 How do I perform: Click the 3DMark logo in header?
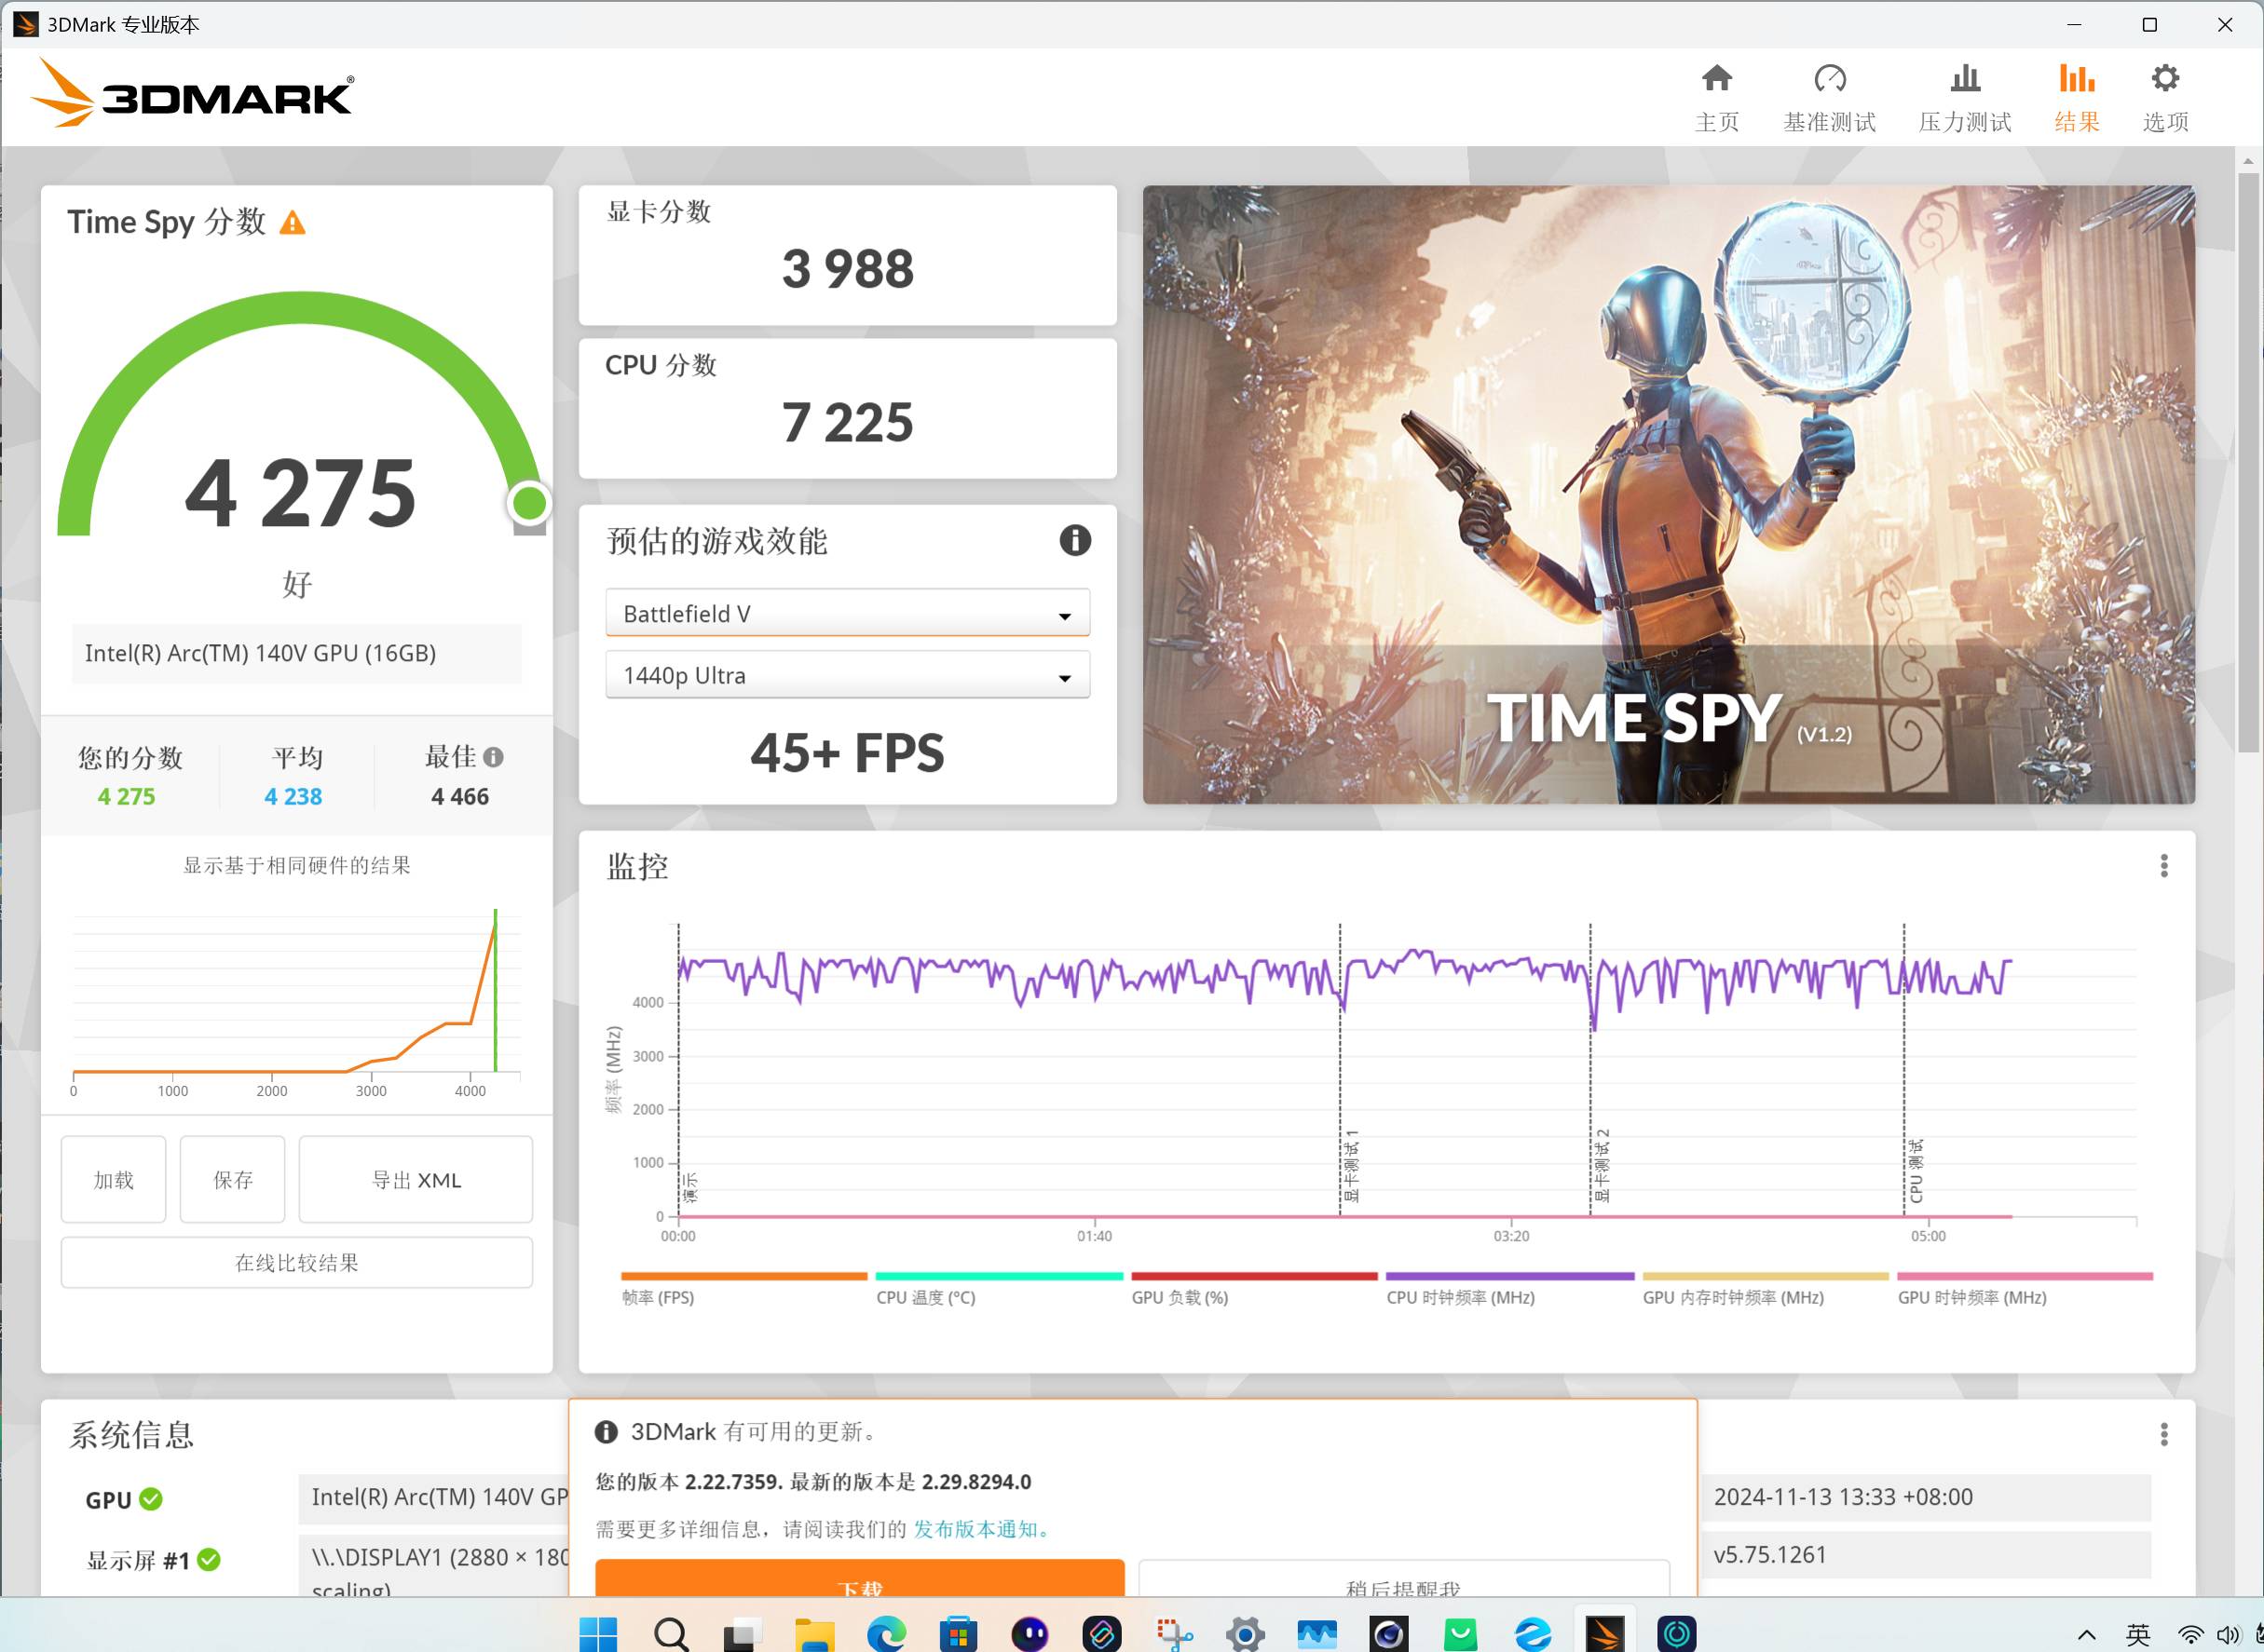coord(192,93)
